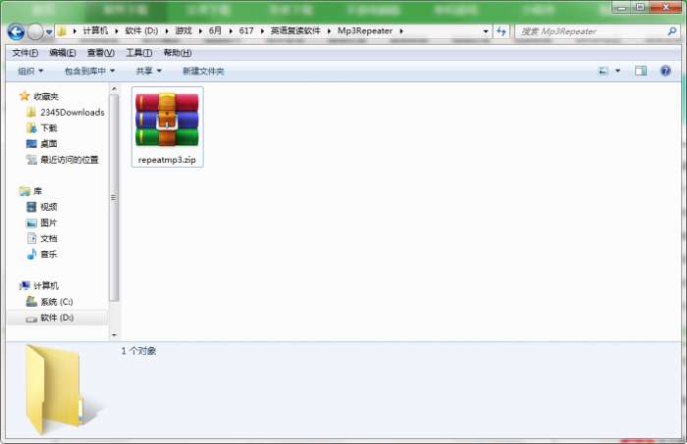Open the 文档 library
Viewport: 687px width, 444px height.
pos(49,238)
